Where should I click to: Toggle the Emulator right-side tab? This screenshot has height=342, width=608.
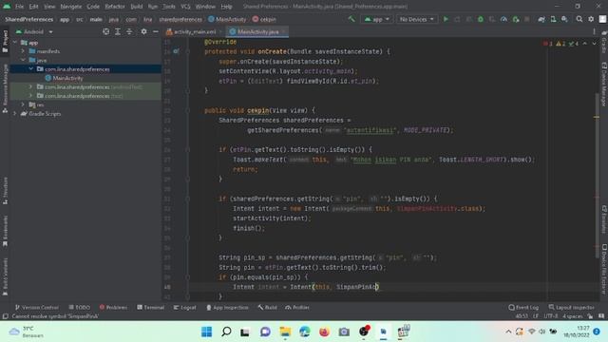[604, 219]
